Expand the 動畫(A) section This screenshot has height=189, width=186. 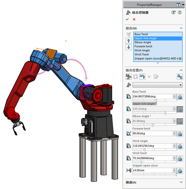181,182
